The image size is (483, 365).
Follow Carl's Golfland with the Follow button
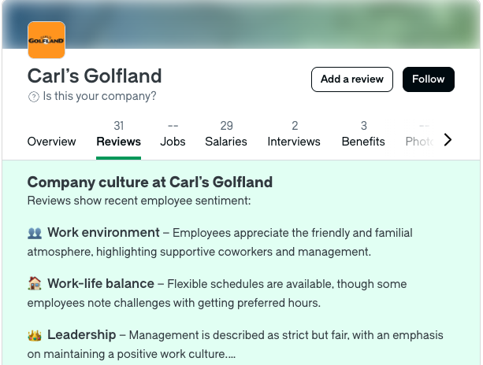(428, 79)
